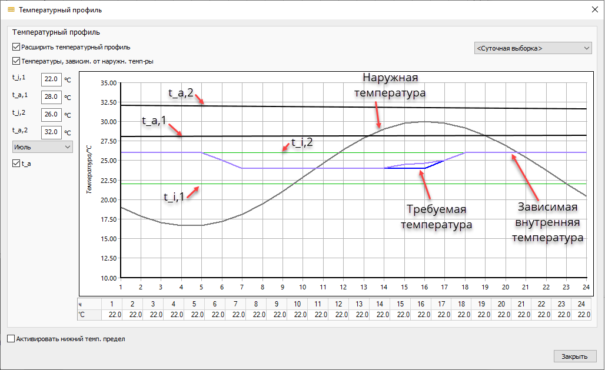Select the °C cell under hour 21
The height and width of the screenshot is (370, 605).
pos(521,315)
